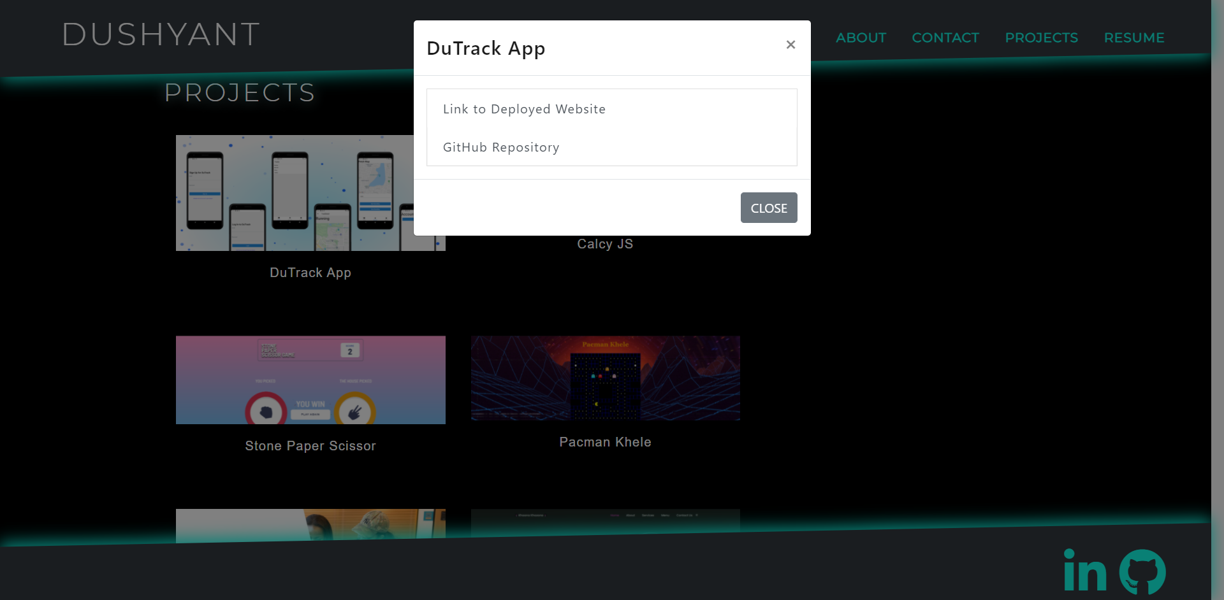Open the GitHub profile icon

[x=1143, y=571]
